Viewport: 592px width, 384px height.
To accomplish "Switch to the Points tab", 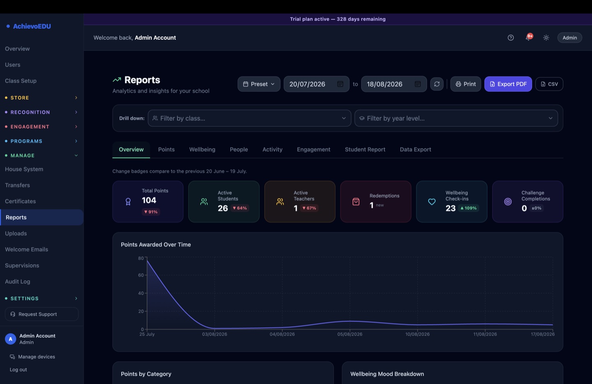I will (166, 149).
